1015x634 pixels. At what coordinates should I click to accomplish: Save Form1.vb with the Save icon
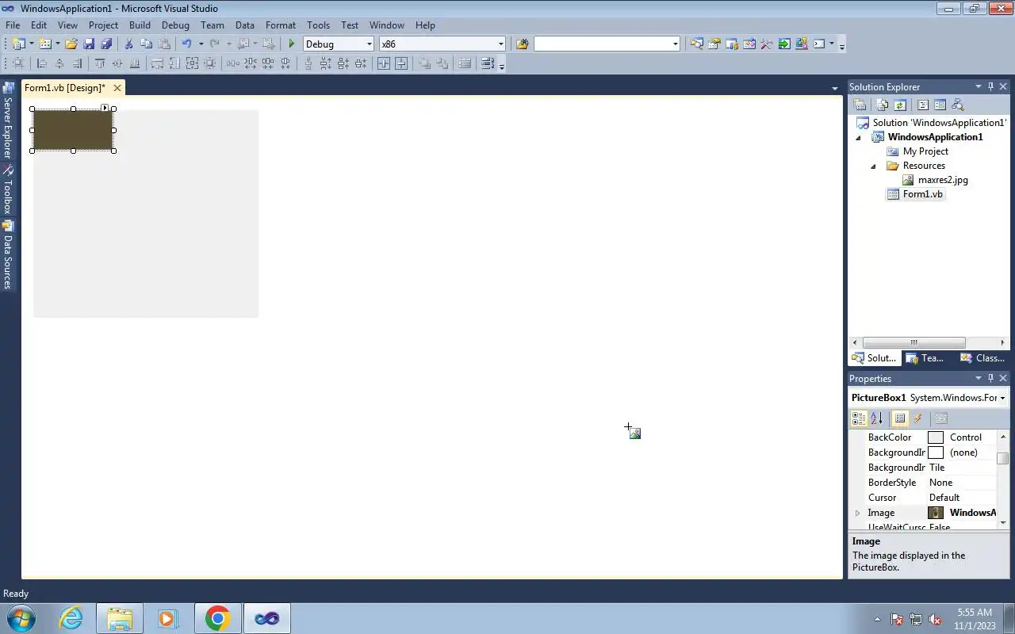[89, 44]
